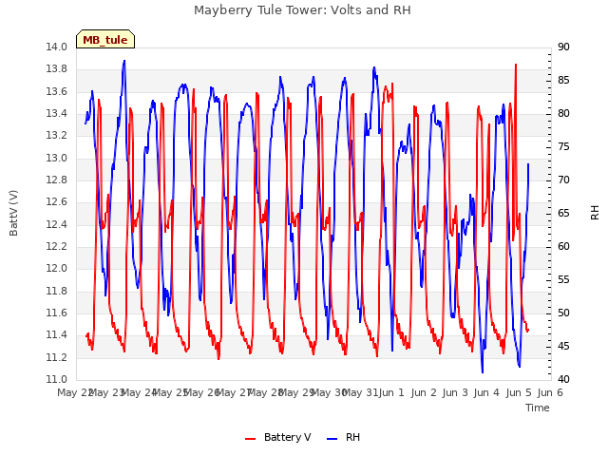The image size is (608, 456).
Task: Click the BattV (V) axis label
Action: 13,213
